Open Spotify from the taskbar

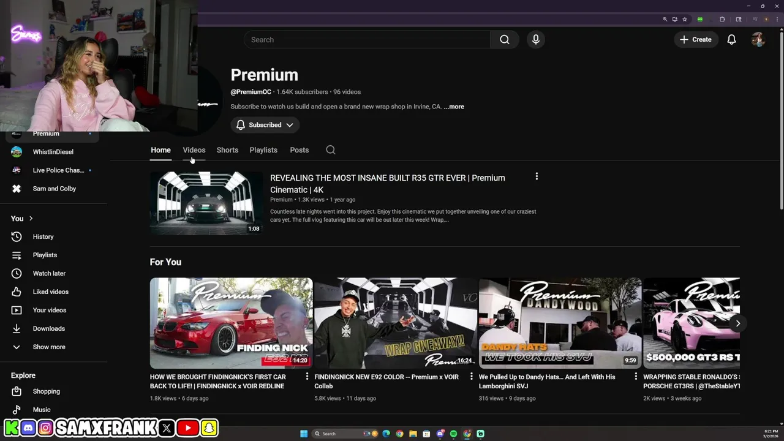point(453,434)
